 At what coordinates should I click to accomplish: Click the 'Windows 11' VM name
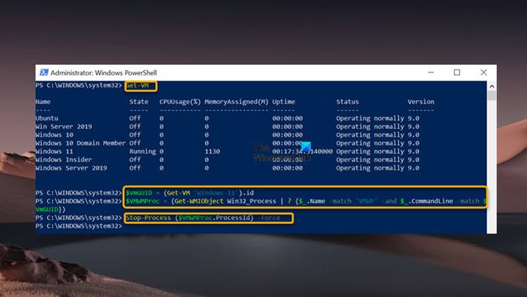pos(54,152)
